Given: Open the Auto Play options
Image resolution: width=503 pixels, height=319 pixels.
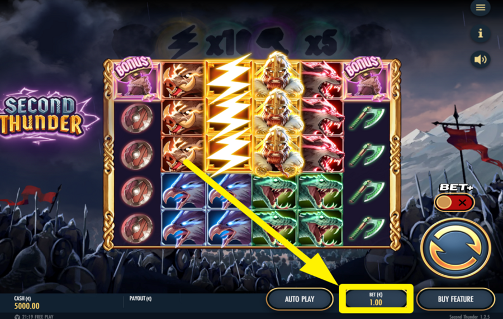Looking at the screenshot, I should point(300,299).
